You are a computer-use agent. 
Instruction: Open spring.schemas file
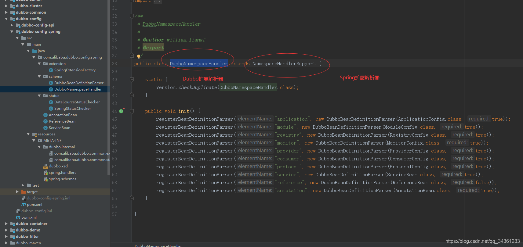tap(63, 179)
